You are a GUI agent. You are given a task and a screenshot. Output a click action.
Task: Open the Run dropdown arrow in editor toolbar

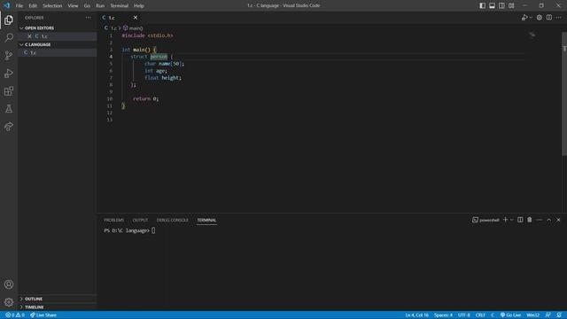pos(531,18)
